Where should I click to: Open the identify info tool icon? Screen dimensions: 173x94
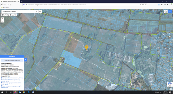(13, 15)
